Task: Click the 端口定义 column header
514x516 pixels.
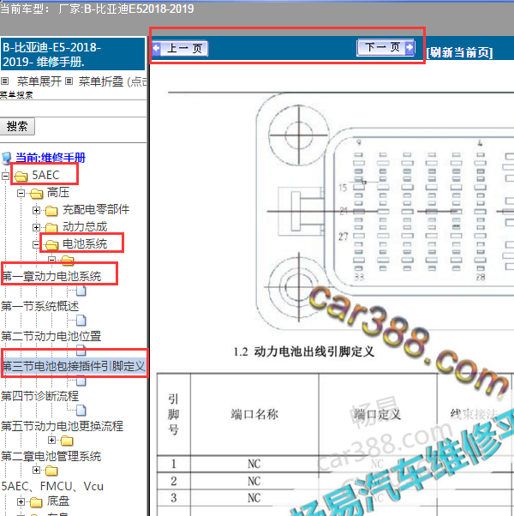Action: (378, 414)
